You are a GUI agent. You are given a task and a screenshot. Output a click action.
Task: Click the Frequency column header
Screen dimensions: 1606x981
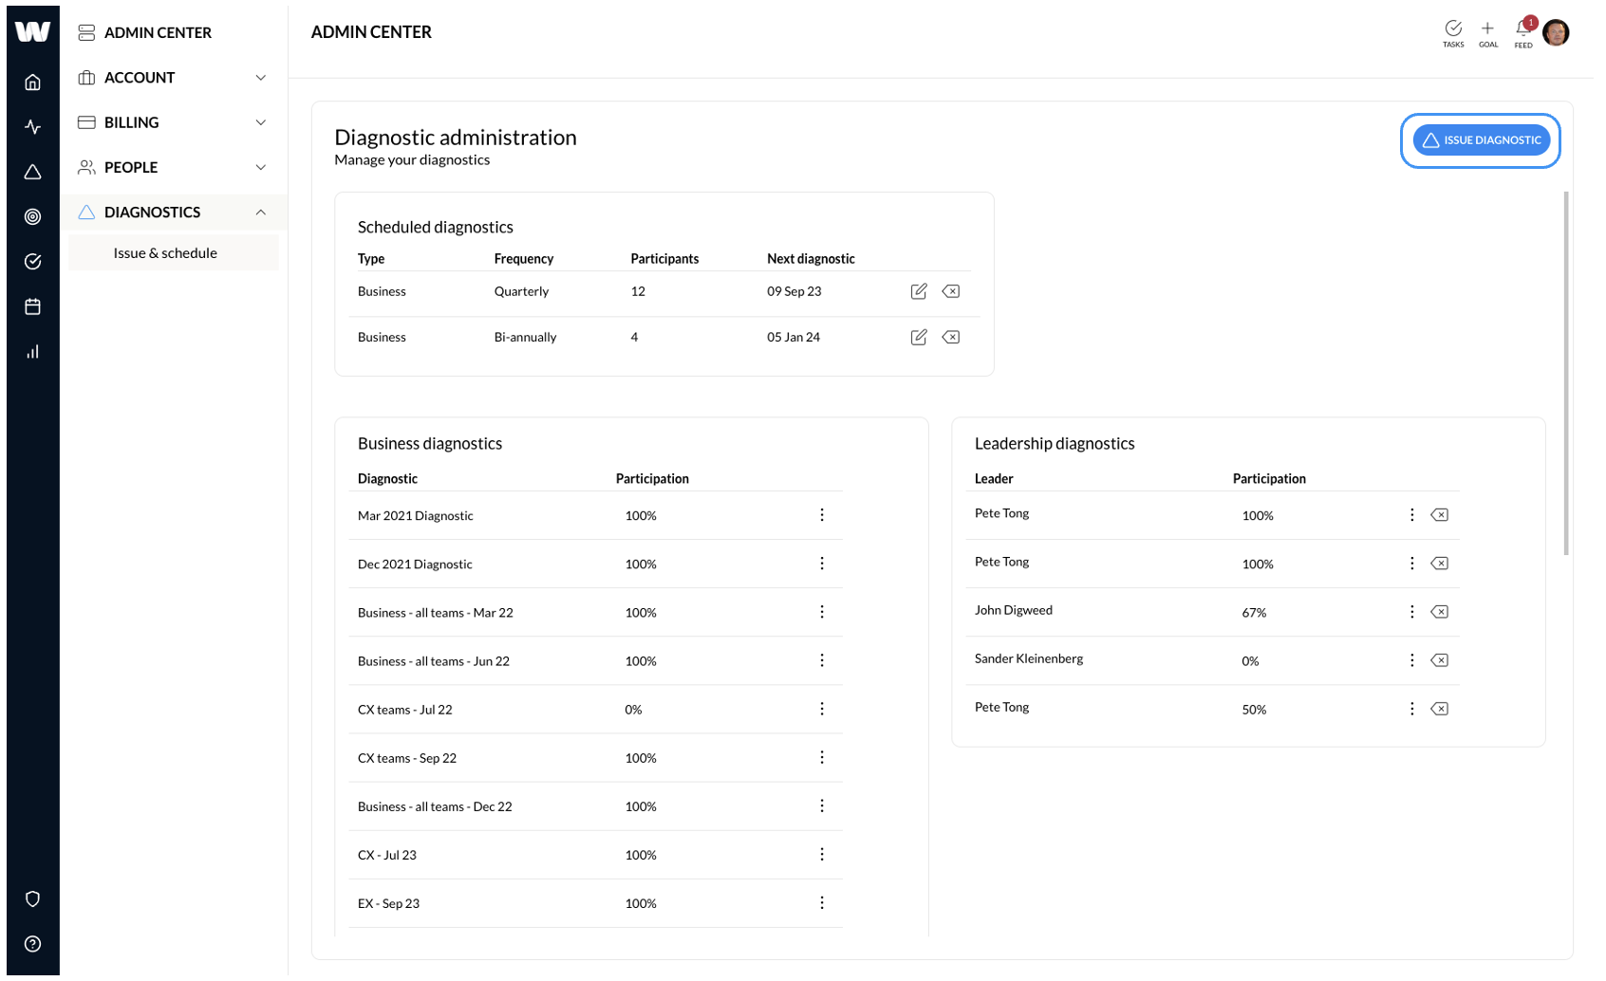[524, 259]
